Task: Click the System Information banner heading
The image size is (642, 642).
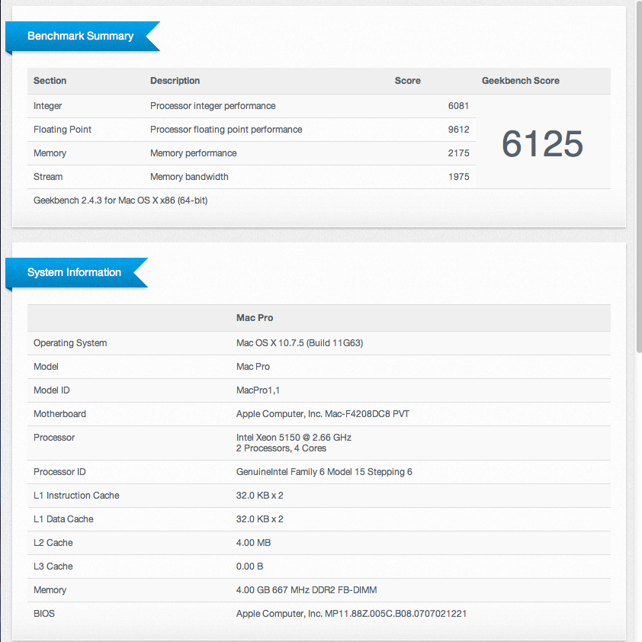Action: click(74, 273)
